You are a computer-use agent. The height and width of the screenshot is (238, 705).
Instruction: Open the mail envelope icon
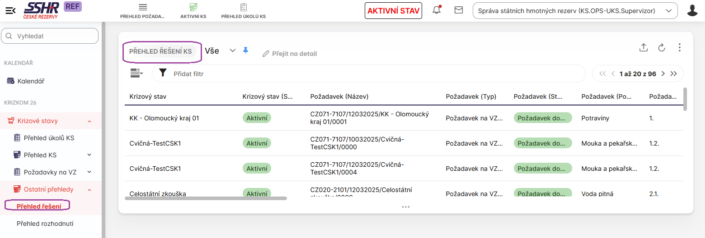point(459,10)
